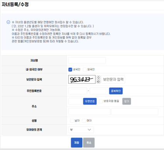Select the 남자 gender checkbox
This screenshot has width=164, height=150.
[x=72, y=121]
